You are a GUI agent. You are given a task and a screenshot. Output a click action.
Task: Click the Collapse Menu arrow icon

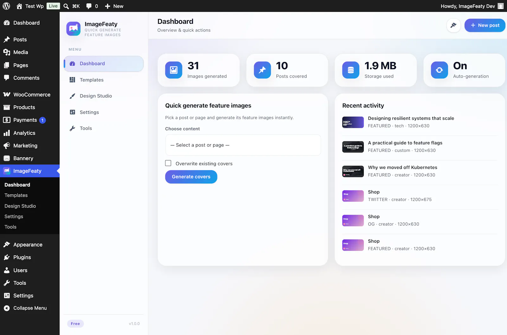[7, 308]
